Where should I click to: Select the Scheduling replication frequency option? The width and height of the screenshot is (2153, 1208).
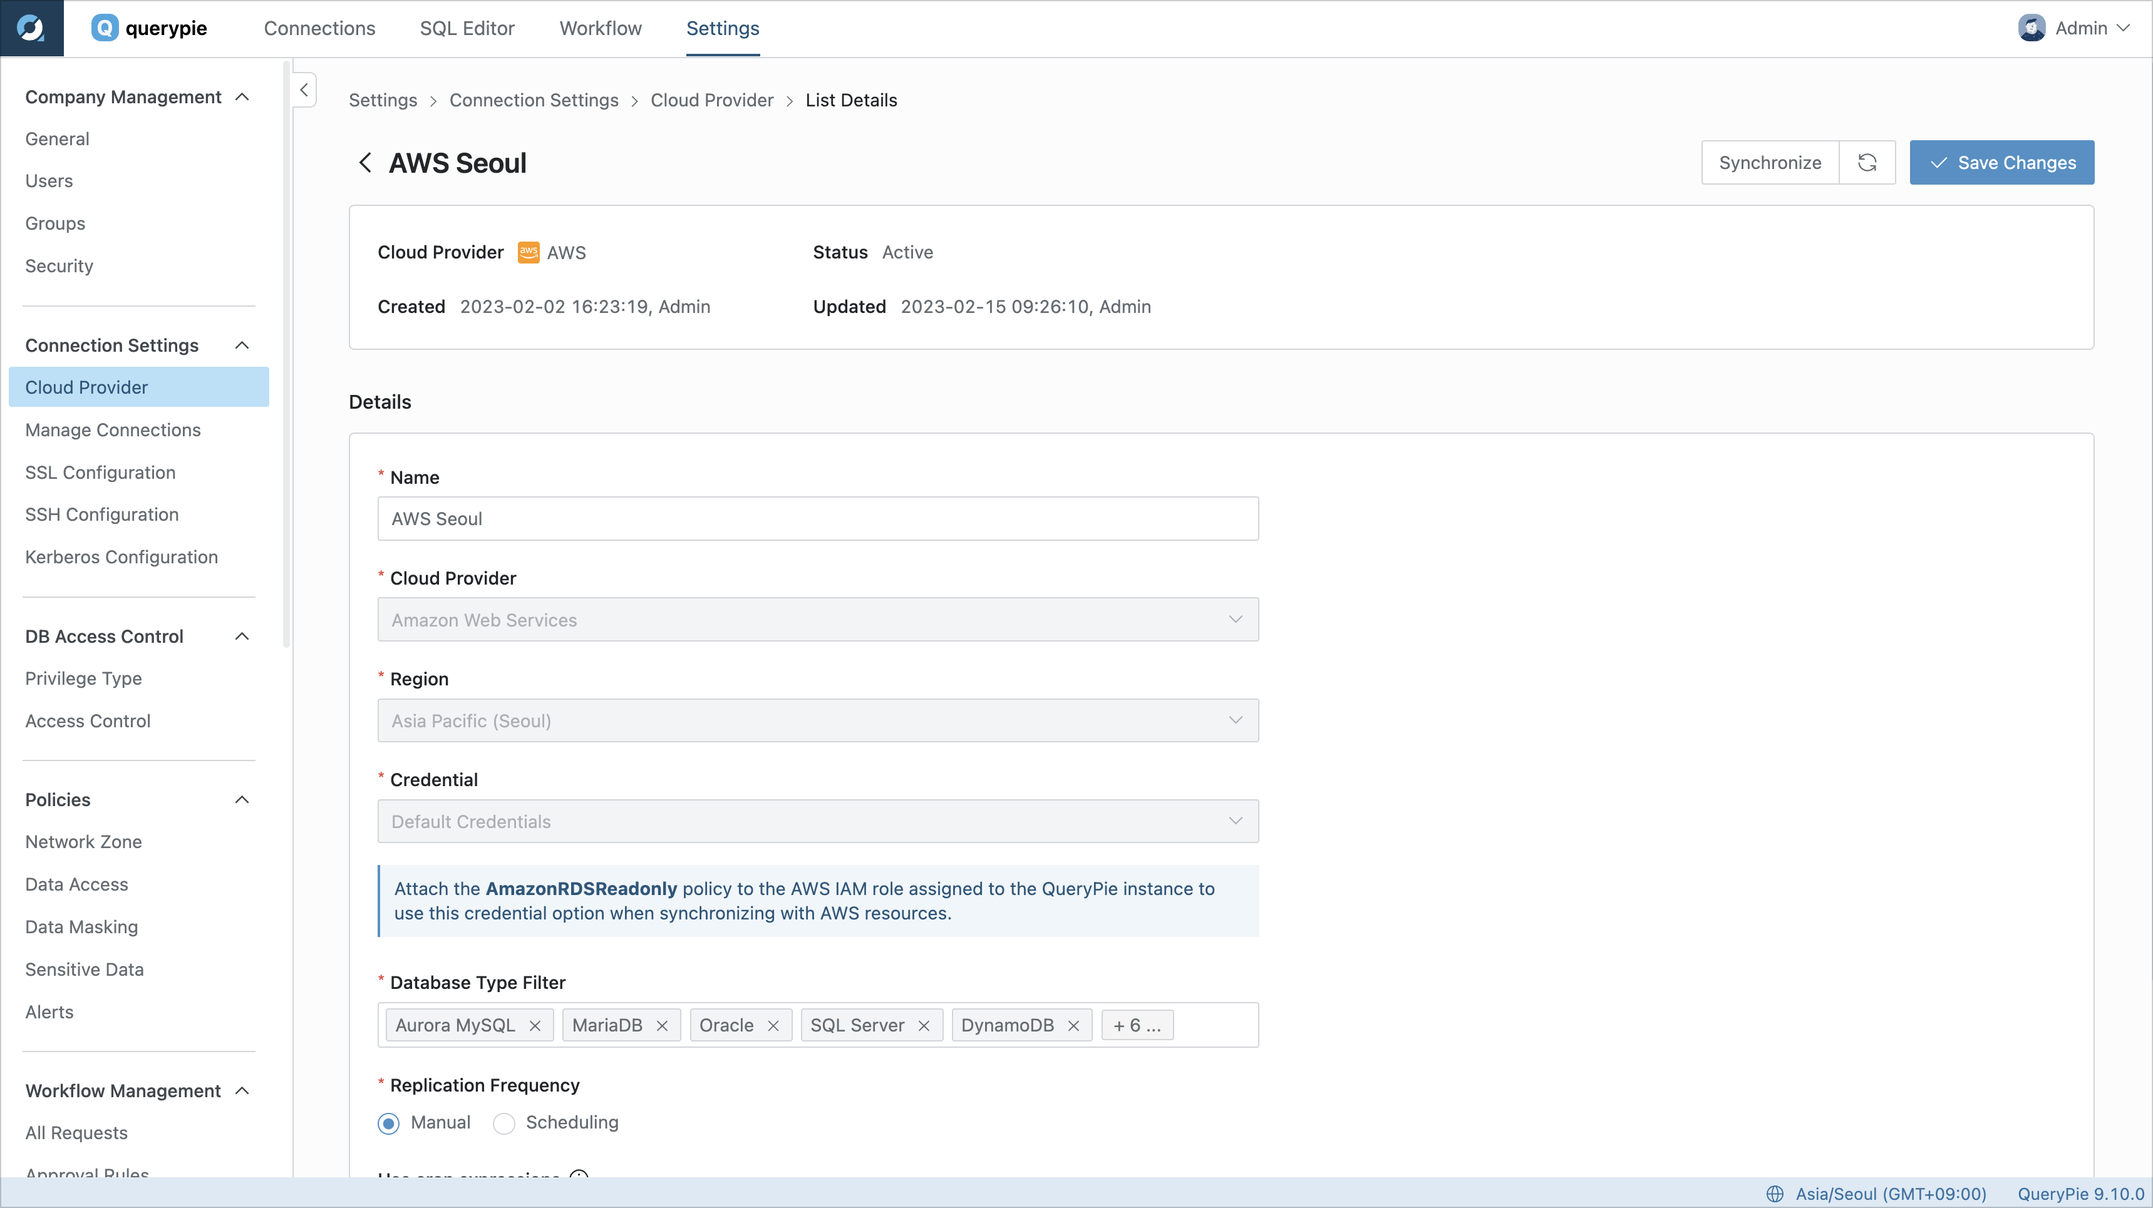[504, 1124]
